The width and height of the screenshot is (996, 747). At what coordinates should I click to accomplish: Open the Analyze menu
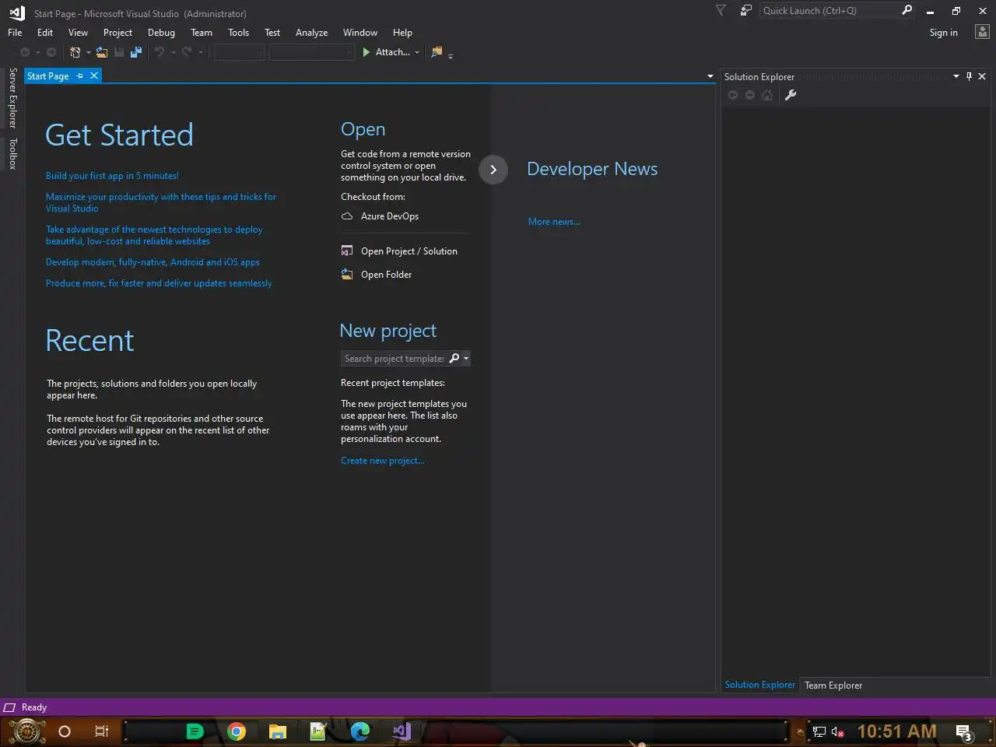(311, 33)
